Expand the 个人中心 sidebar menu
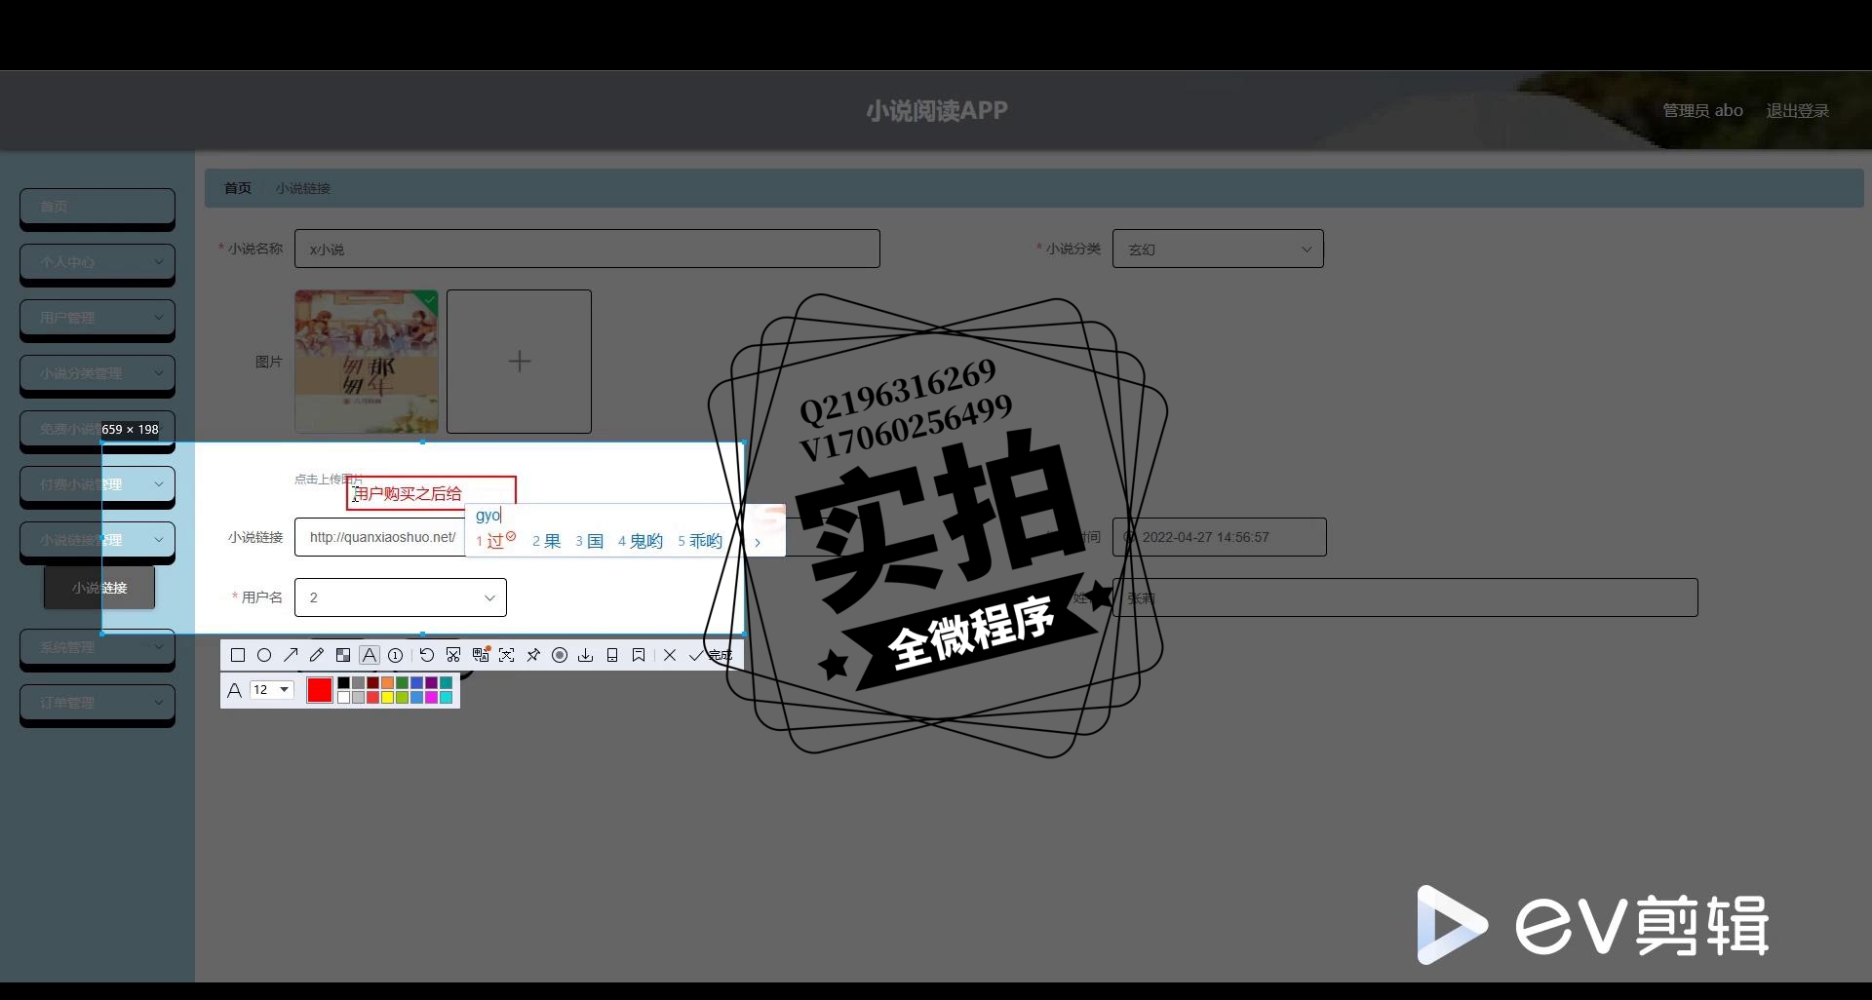Viewport: 1872px width, 1000px height. tap(97, 262)
